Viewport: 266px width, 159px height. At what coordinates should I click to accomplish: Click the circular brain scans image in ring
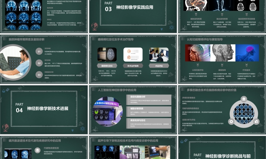244,113
